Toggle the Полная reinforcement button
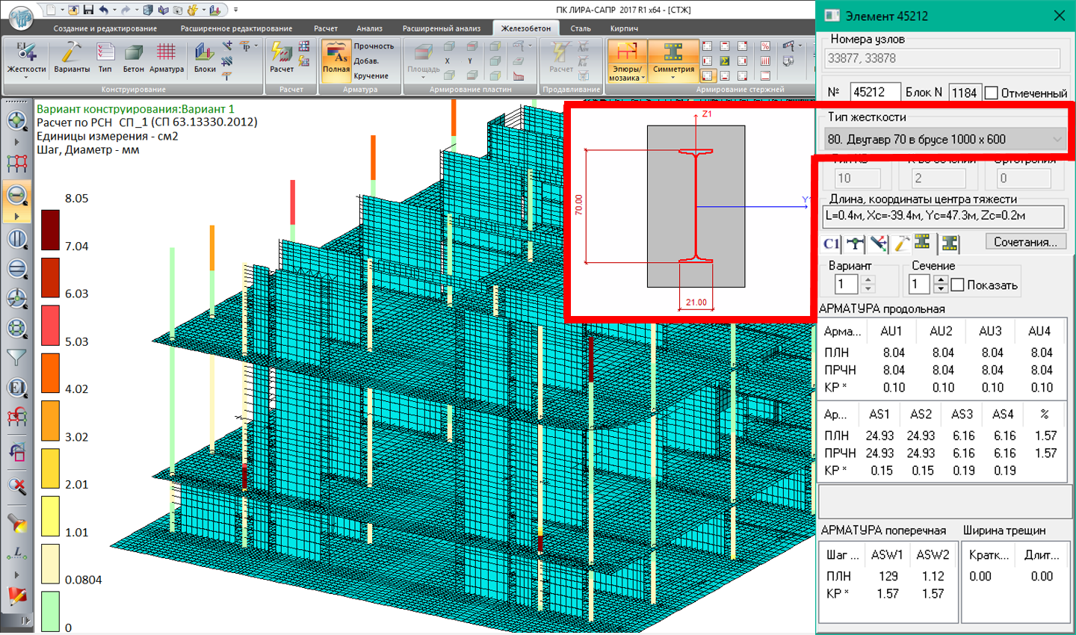 (x=336, y=58)
